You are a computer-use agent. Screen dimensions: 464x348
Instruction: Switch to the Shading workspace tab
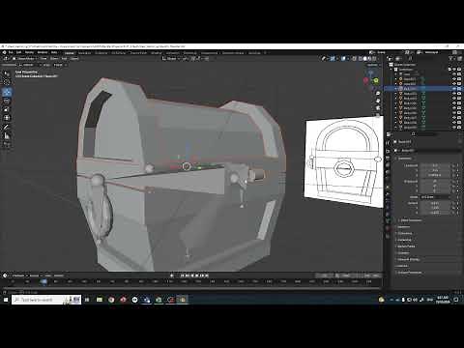point(157,53)
